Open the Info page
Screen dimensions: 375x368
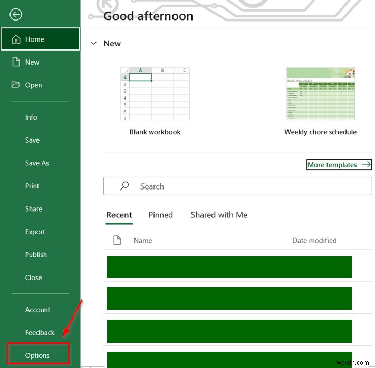[x=31, y=117]
